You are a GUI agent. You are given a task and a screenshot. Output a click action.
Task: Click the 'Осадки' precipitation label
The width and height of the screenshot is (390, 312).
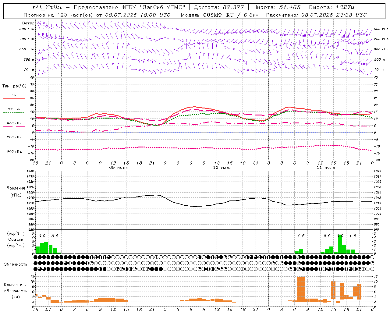point(16,239)
